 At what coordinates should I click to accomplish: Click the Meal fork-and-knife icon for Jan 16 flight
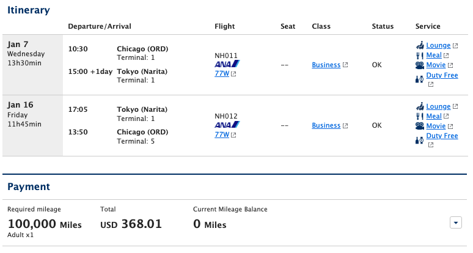click(420, 116)
